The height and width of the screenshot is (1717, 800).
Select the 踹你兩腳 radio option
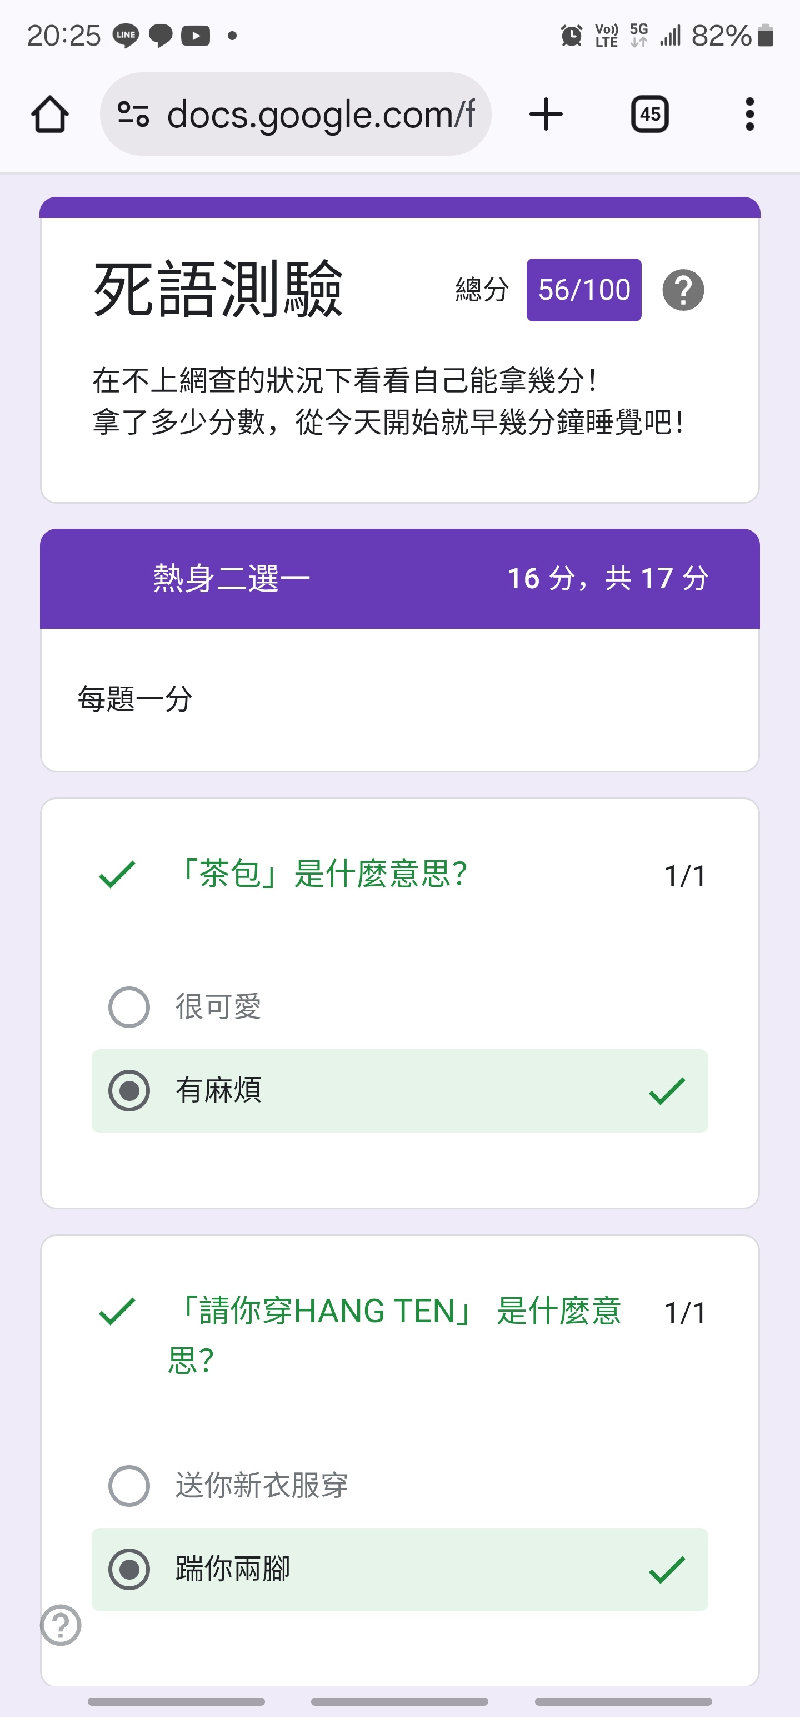coord(129,1569)
